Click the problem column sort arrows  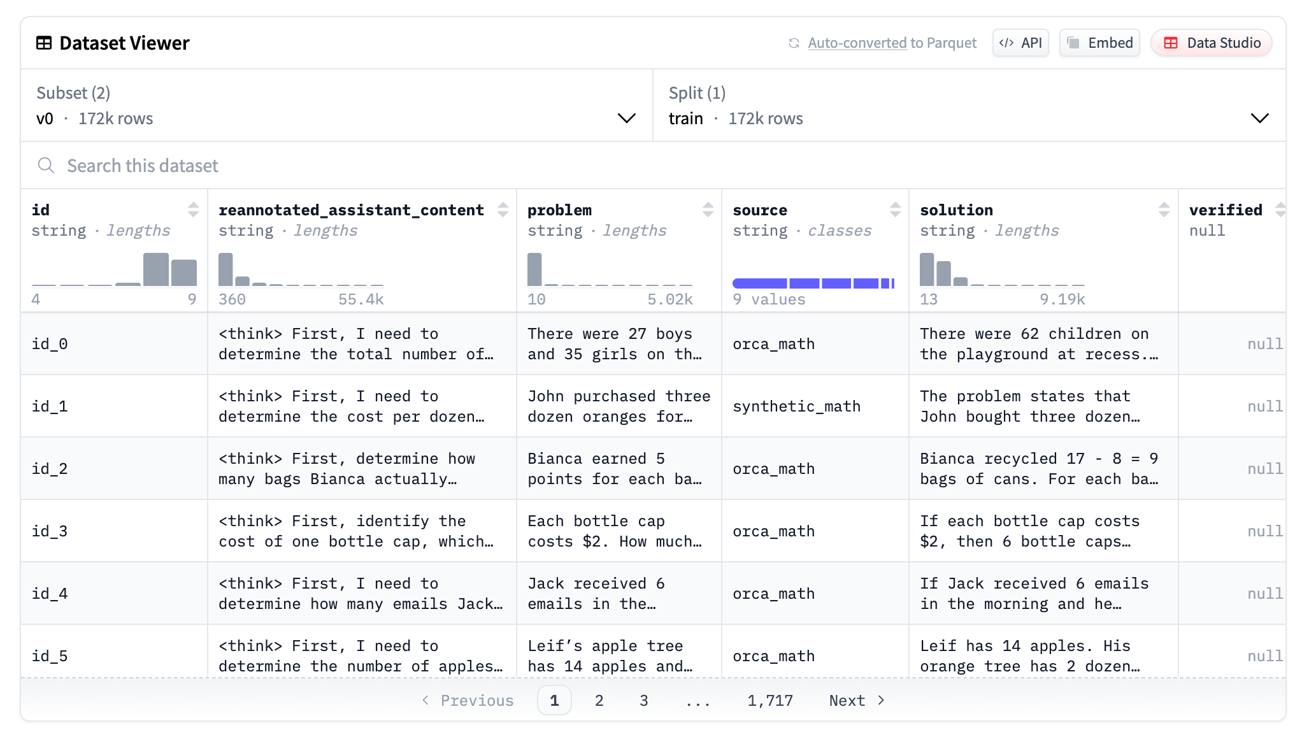coord(708,210)
